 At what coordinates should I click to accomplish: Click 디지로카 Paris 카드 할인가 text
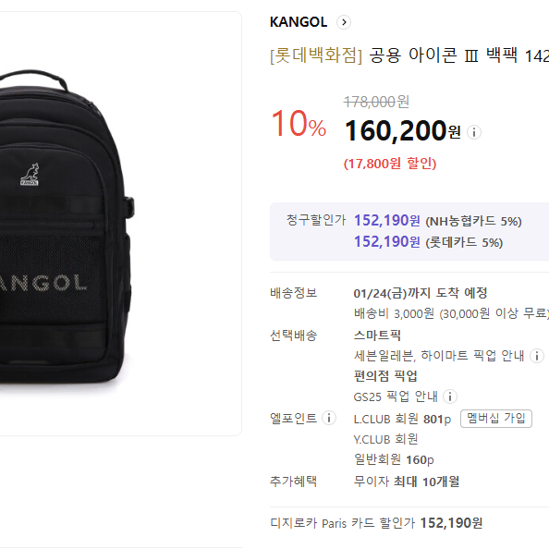(376, 523)
